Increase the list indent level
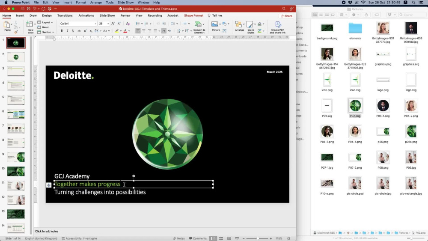The height and width of the screenshot is (241, 428). (x=164, y=24)
